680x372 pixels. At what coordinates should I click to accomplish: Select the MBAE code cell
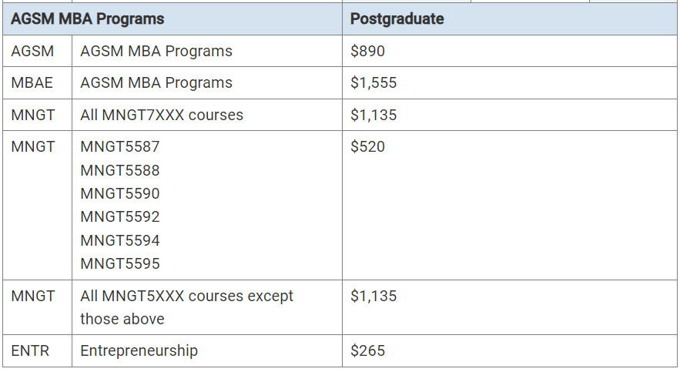pos(37,83)
